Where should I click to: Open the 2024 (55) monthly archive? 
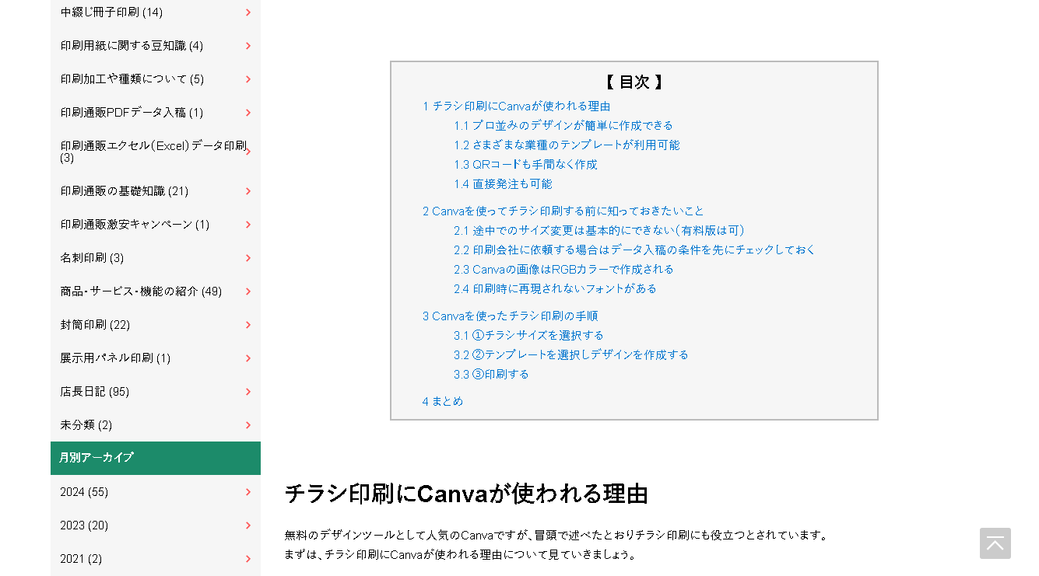point(156,492)
